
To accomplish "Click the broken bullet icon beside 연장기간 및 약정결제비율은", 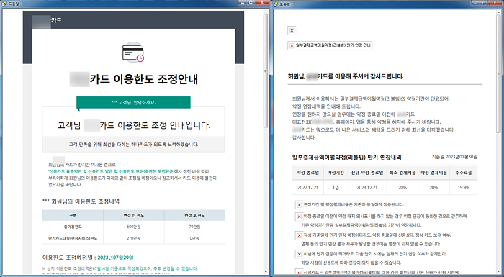I will (299, 205).
